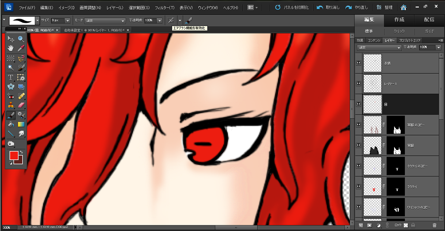Select the Smudge finger tool
This screenshot has width=445, height=231.
21,134
